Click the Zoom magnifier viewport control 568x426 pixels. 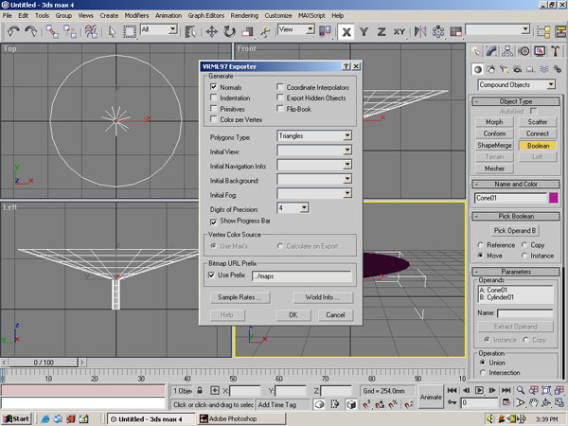[x=521, y=390]
